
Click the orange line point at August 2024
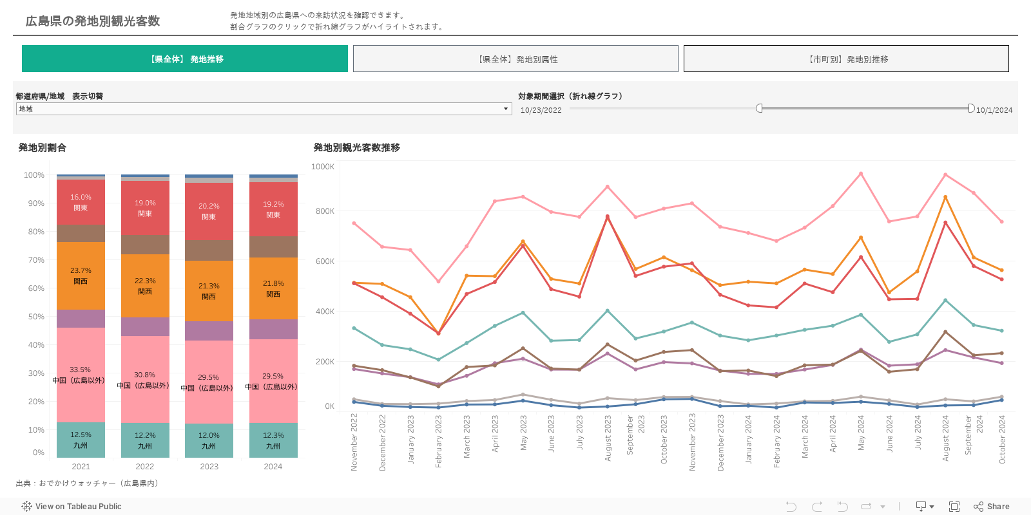coord(945,197)
